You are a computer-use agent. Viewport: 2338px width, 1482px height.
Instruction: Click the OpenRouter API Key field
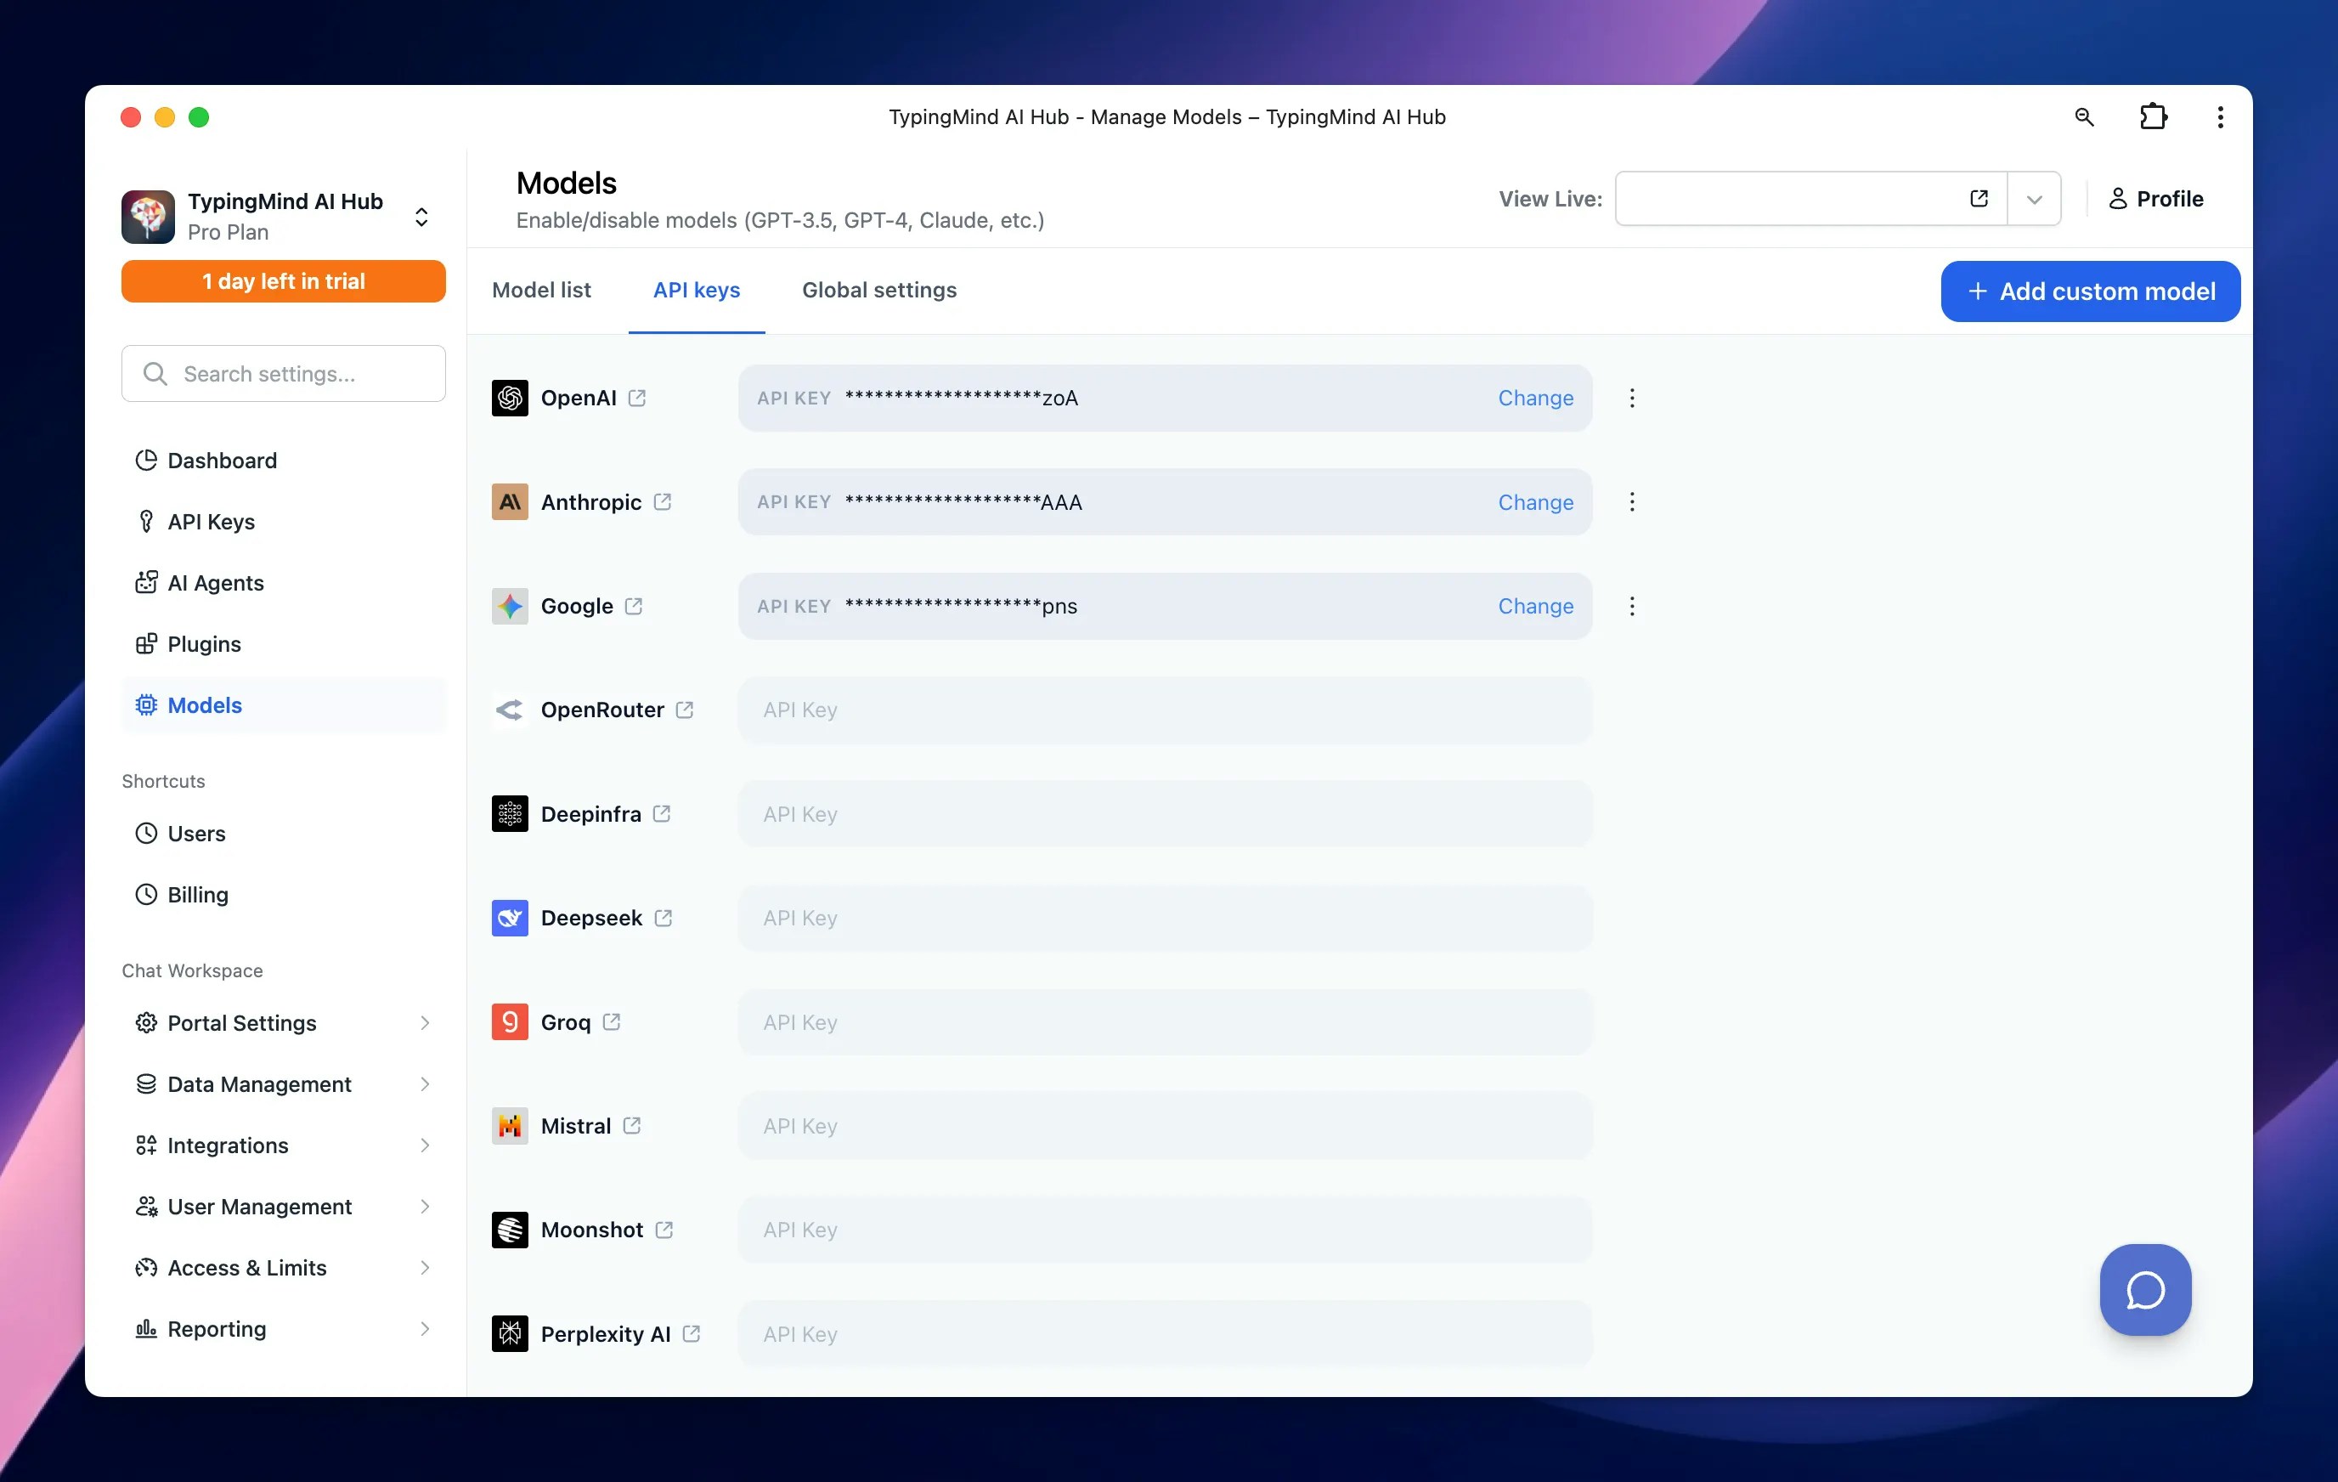pos(1165,710)
